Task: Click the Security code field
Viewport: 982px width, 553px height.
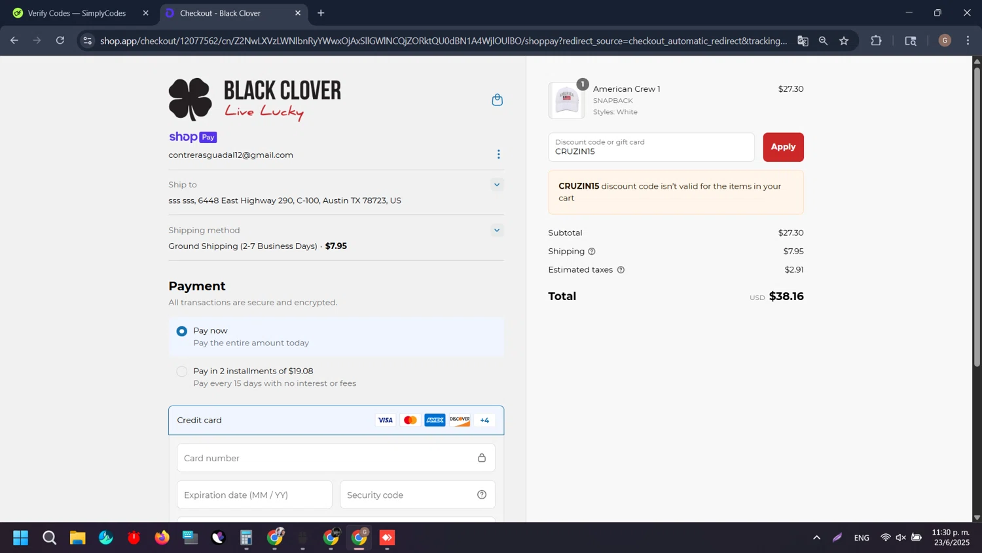Action: click(x=418, y=495)
